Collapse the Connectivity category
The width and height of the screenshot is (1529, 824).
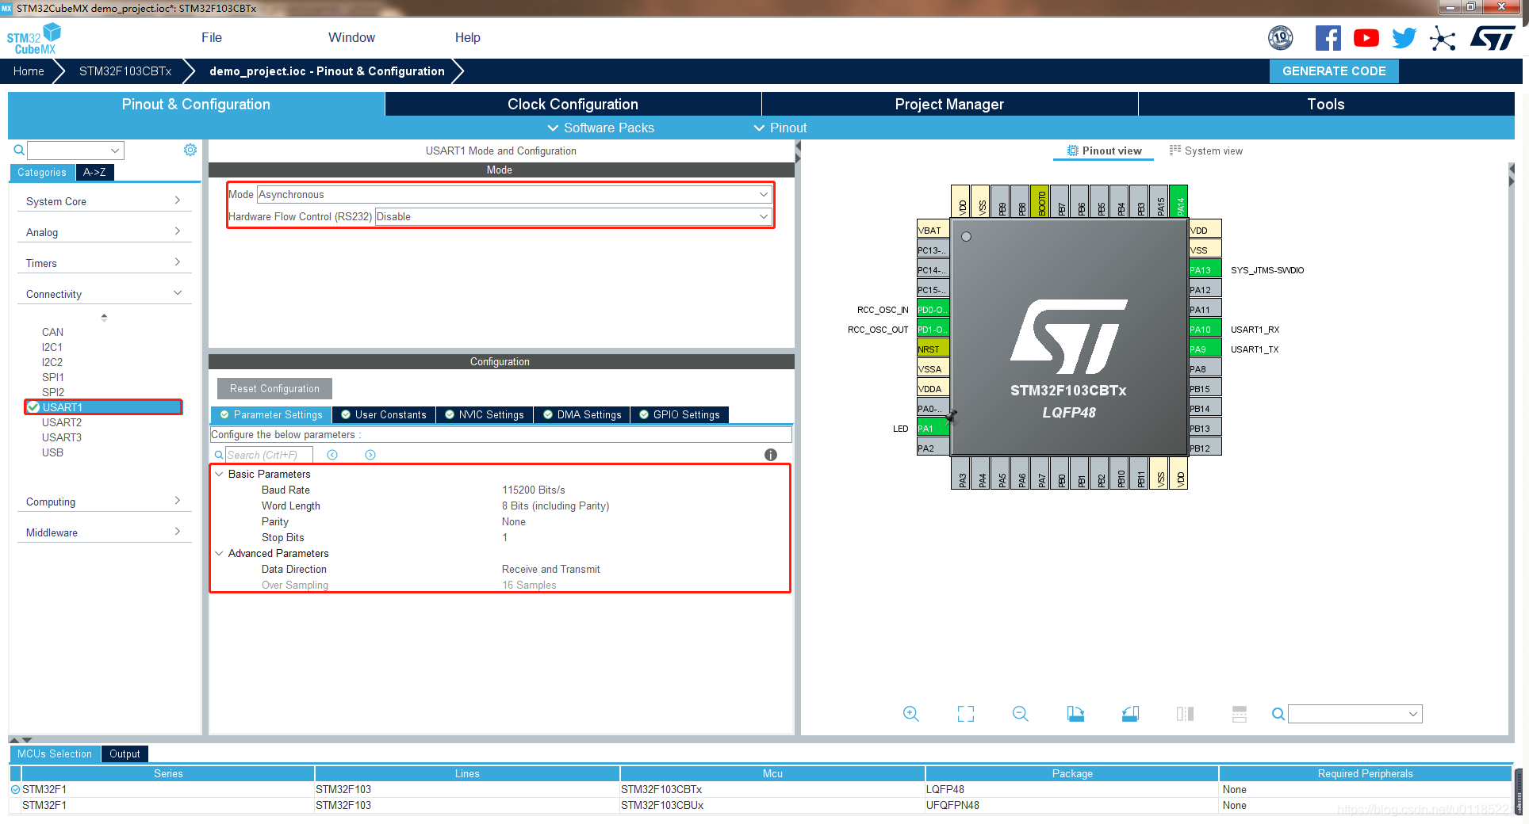tap(103, 294)
